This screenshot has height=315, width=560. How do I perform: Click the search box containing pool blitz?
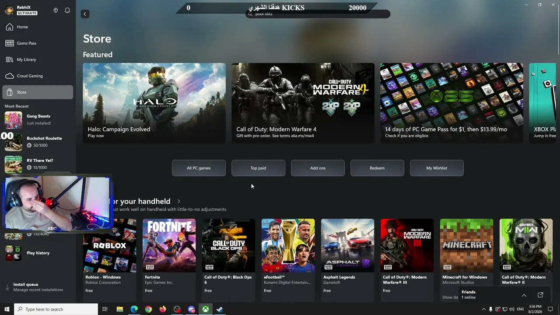click(318, 14)
